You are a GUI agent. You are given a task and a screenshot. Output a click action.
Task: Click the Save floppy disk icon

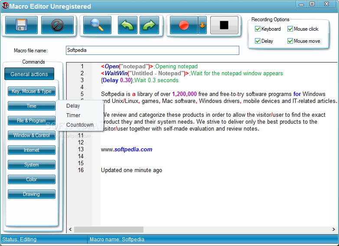[21, 25]
